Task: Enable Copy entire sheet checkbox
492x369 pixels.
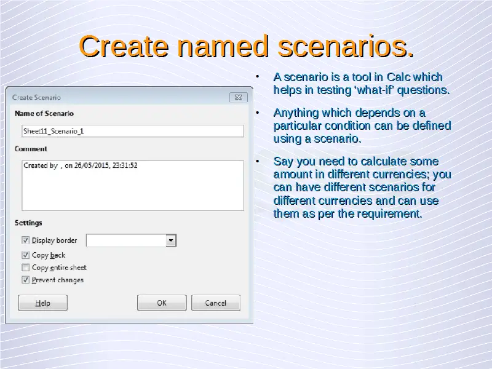Action: [26, 268]
